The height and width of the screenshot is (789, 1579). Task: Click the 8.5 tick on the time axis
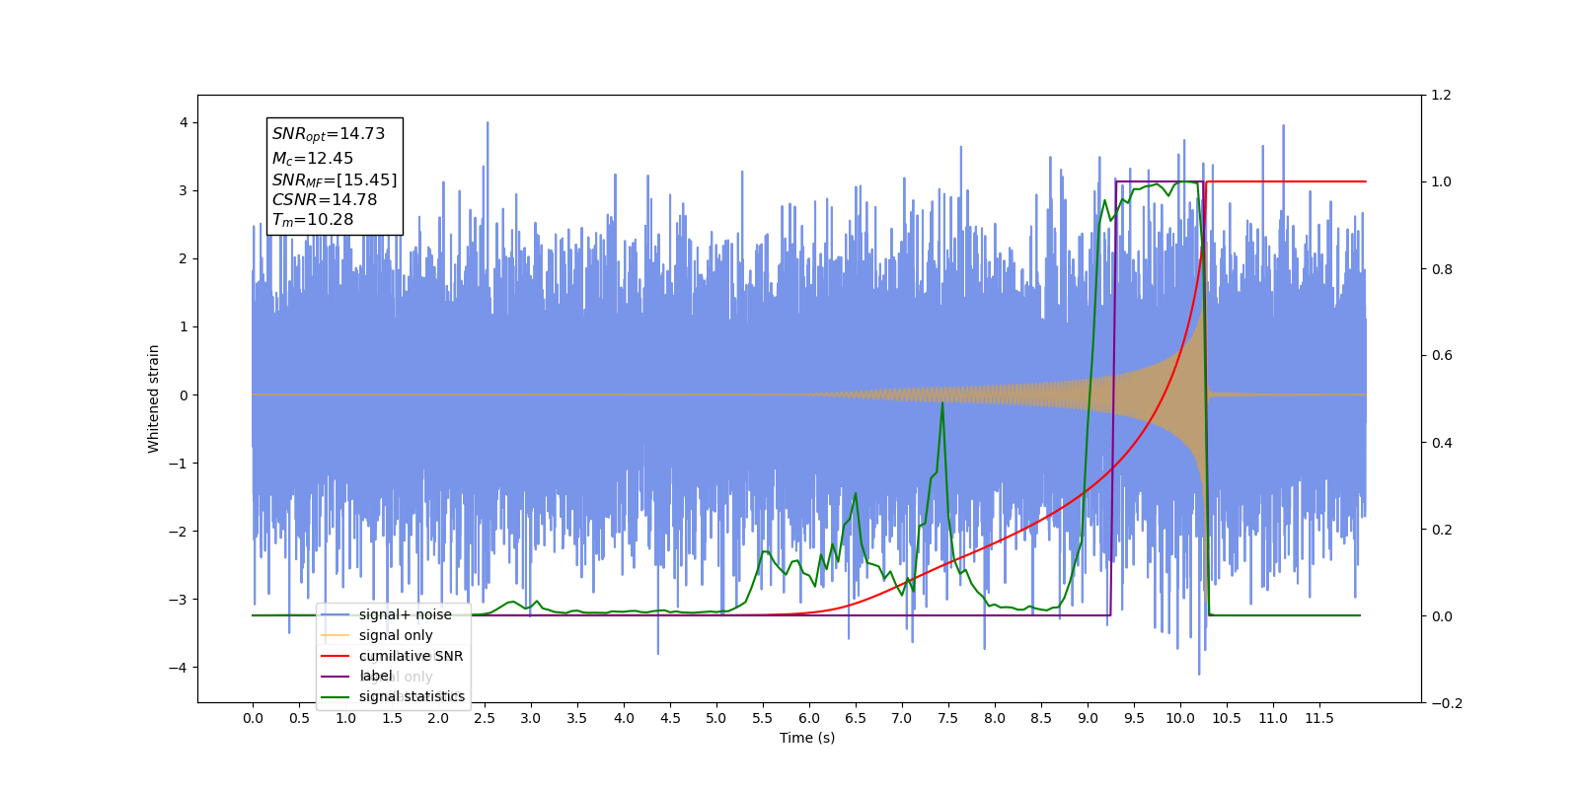tap(1041, 718)
